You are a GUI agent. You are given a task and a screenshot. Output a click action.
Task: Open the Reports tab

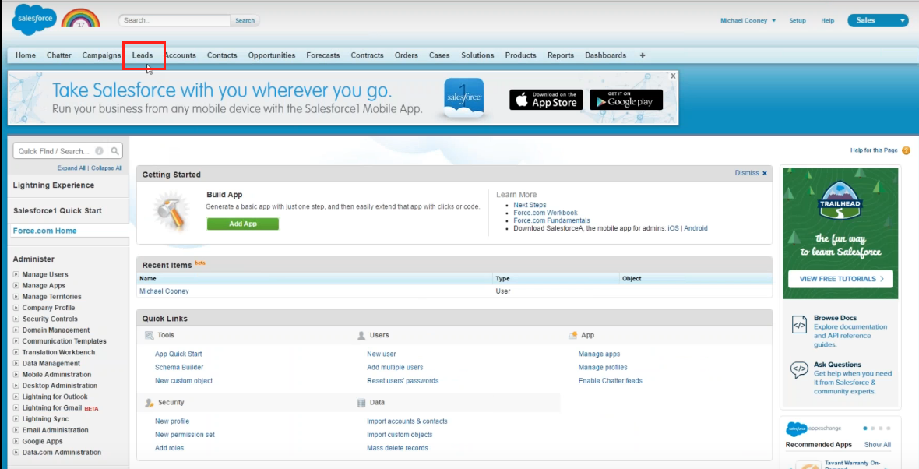[560, 55]
